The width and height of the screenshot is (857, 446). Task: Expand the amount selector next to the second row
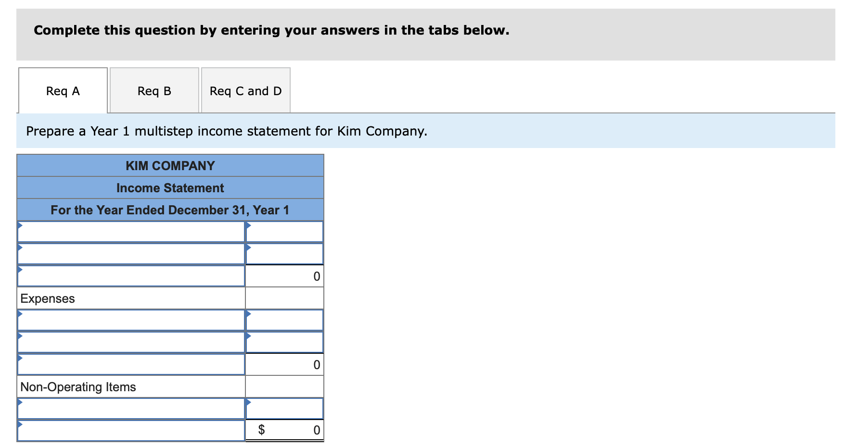[284, 253]
